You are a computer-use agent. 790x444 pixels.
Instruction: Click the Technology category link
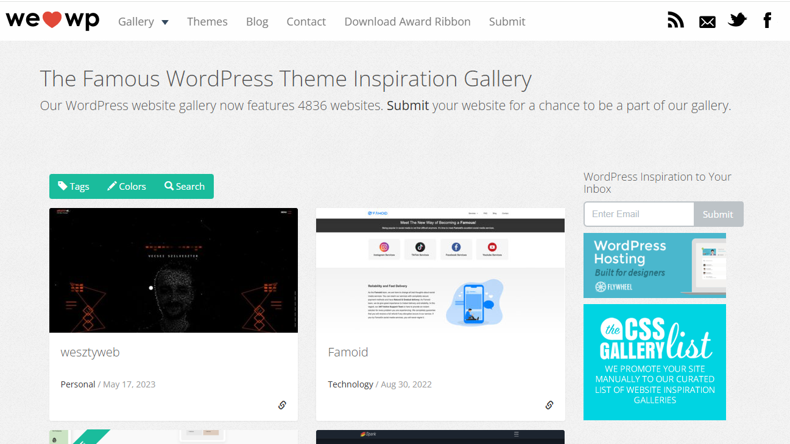(350, 384)
